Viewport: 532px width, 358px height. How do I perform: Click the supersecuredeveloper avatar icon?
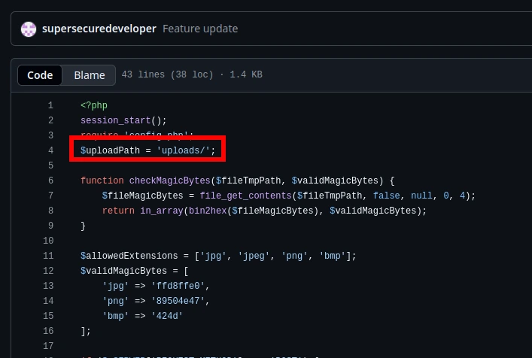coord(29,29)
